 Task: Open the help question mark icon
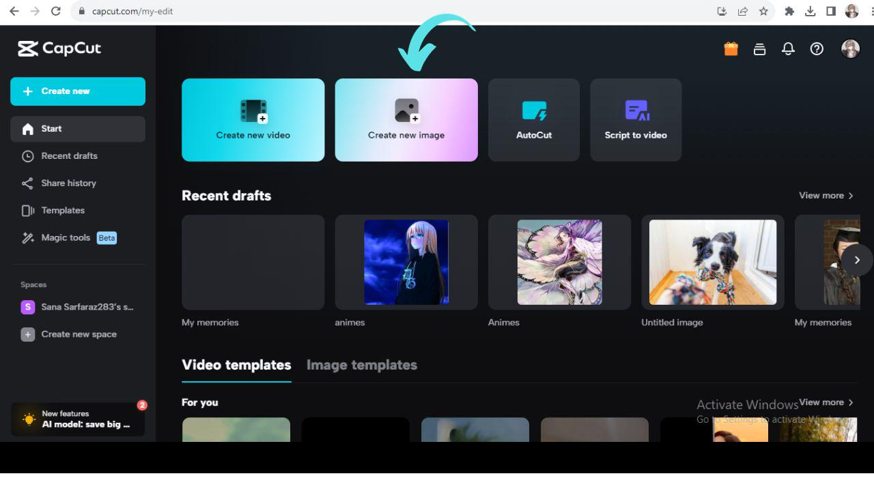tap(817, 48)
